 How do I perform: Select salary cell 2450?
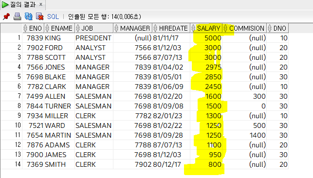click(206, 87)
